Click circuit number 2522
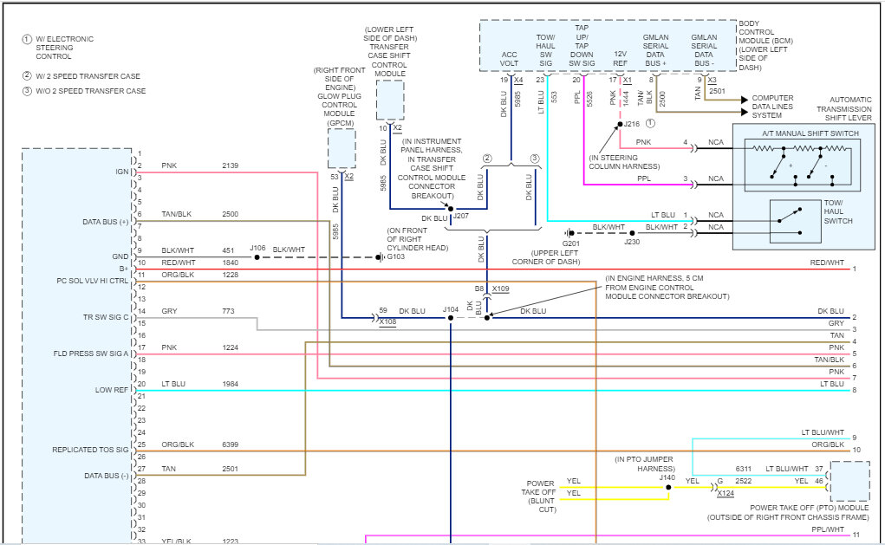The image size is (885, 545). (x=744, y=481)
